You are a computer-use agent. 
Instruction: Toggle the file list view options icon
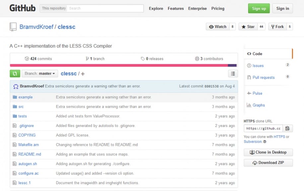pyautogui.click(x=233, y=73)
